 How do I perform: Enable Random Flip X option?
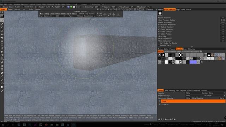click(x=159, y=46)
